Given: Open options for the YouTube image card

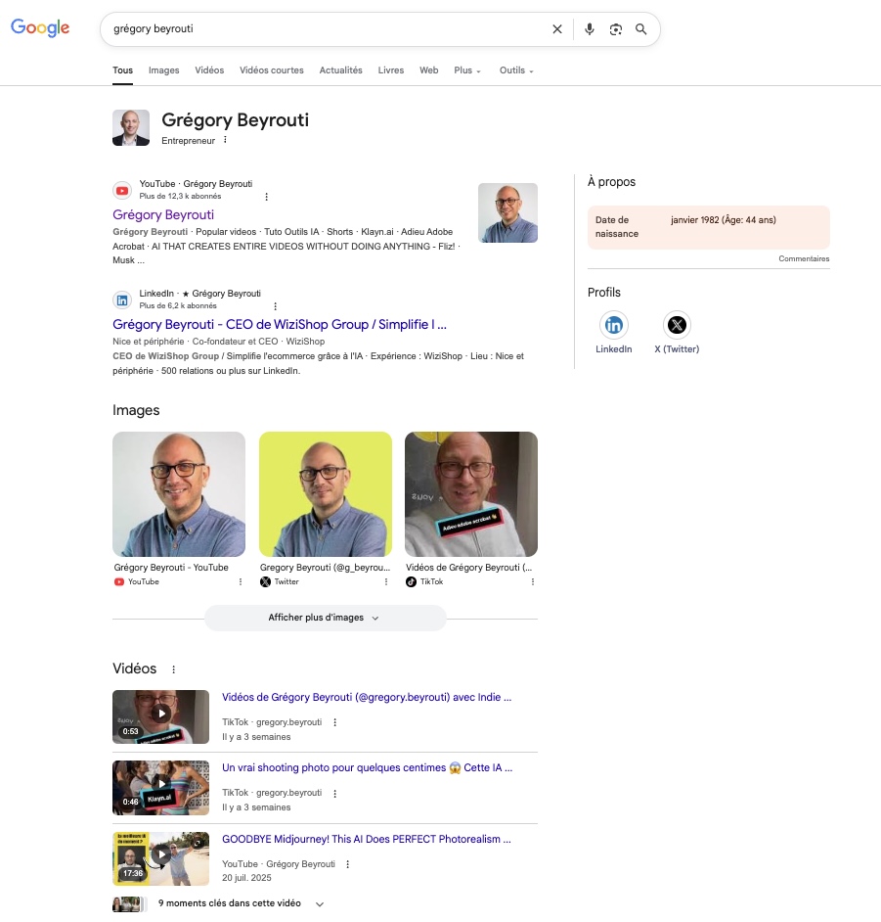Looking at the screenshot, I should pyautogui.click(x=241, y=581).
